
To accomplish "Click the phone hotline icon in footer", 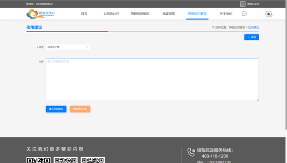I will click(x=191, y=152).
